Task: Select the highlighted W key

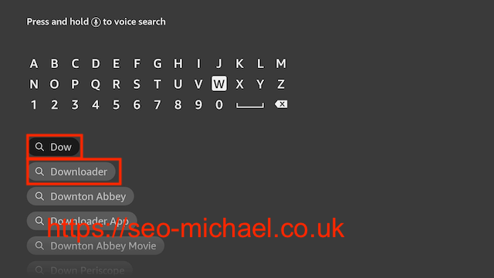Action: [x=219, y=84]
